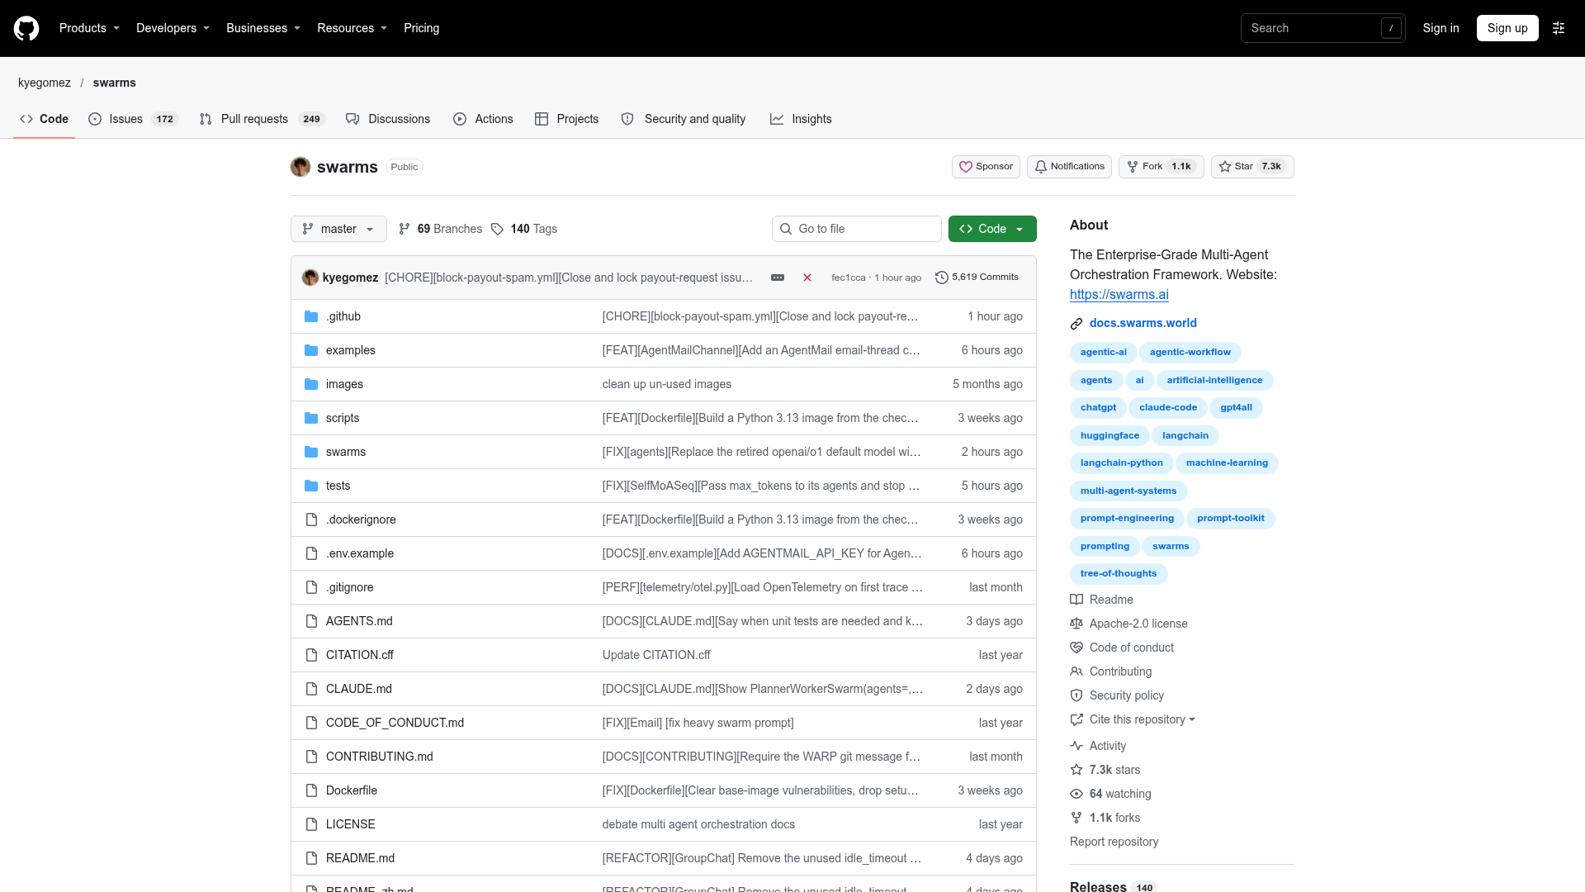Expand commit message ellipsis button
The image size is (1585, 892).
tap(778, 278)
